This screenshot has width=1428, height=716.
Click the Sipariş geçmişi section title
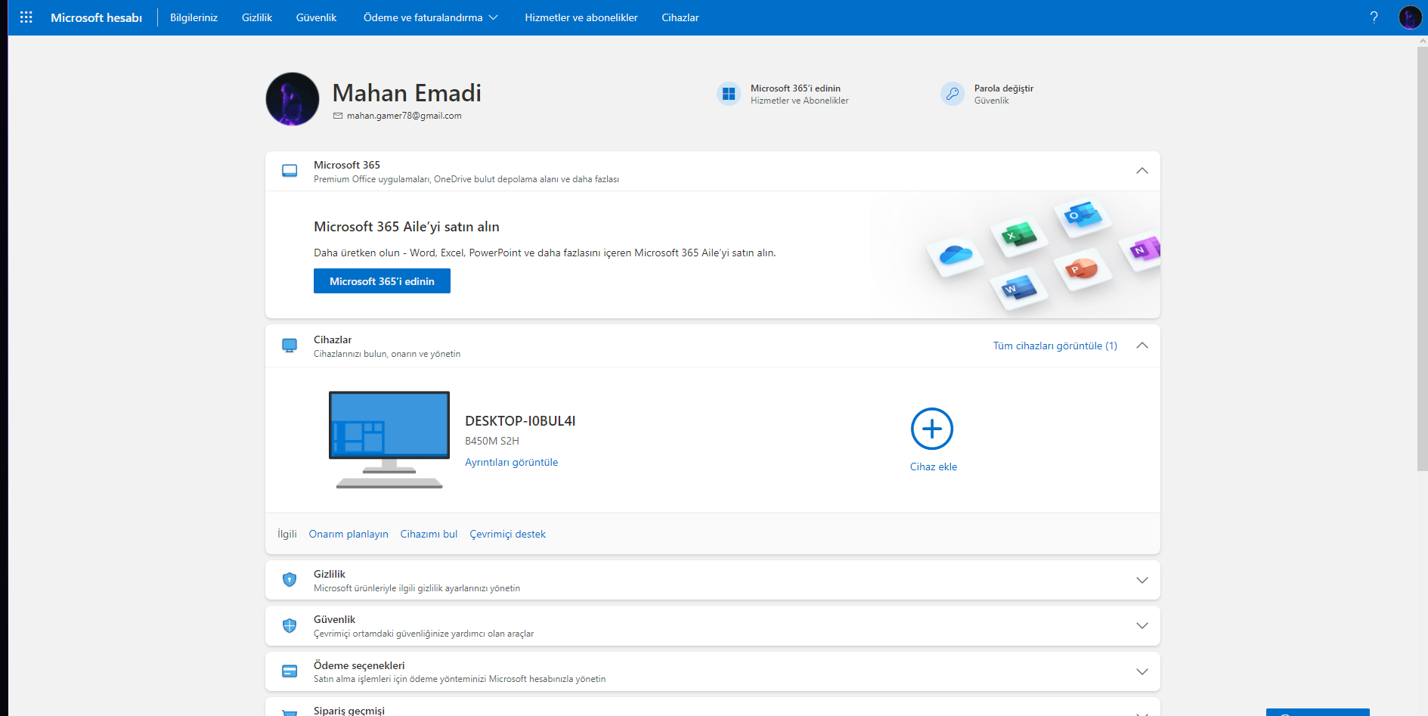tap(349, 711)
